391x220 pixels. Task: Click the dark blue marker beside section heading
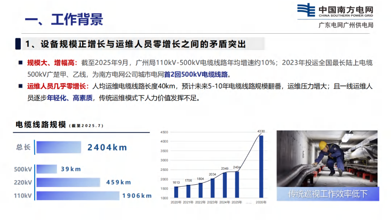pyautogui.click(x=17, y=44)
